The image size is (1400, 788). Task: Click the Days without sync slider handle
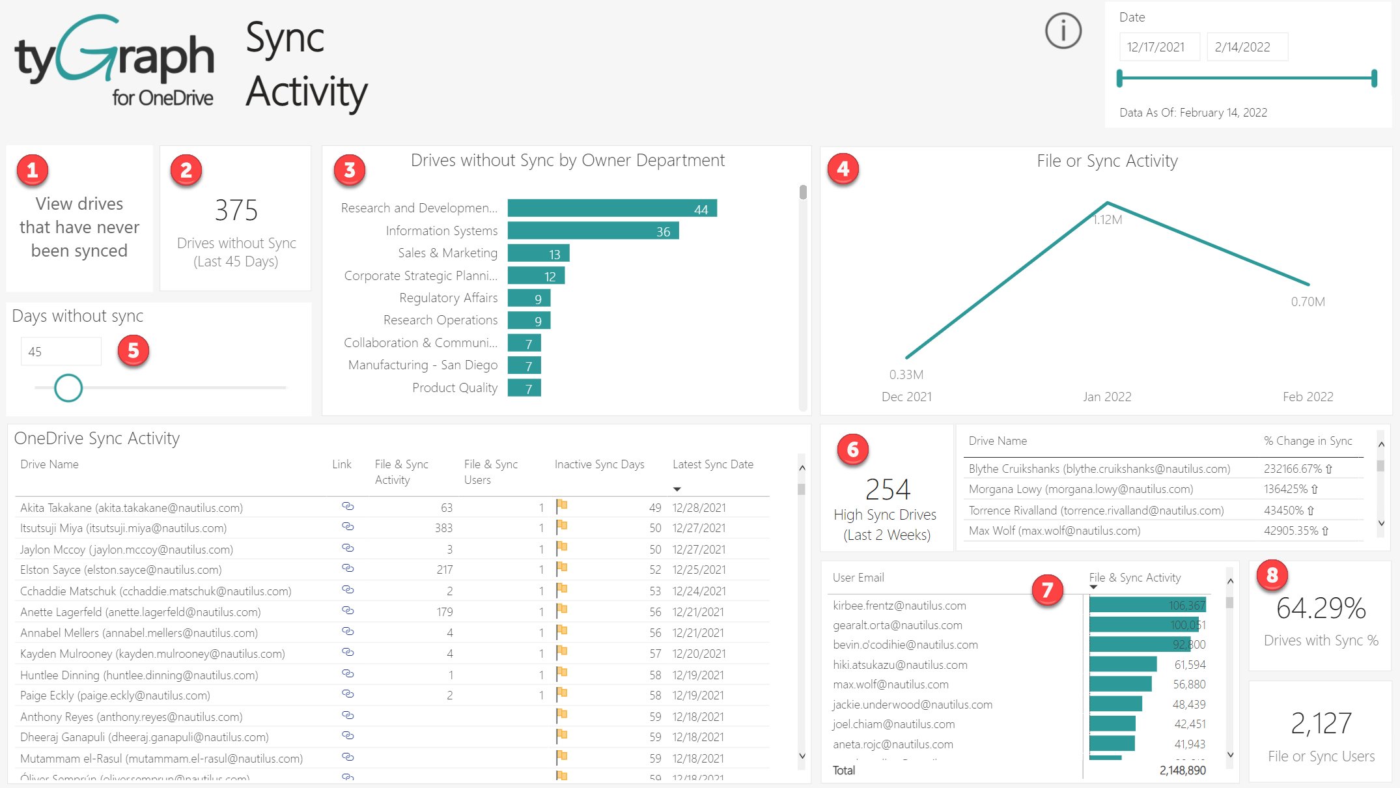(68, 388)
